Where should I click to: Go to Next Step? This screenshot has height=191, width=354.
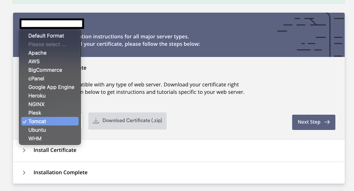coord(314,122)
